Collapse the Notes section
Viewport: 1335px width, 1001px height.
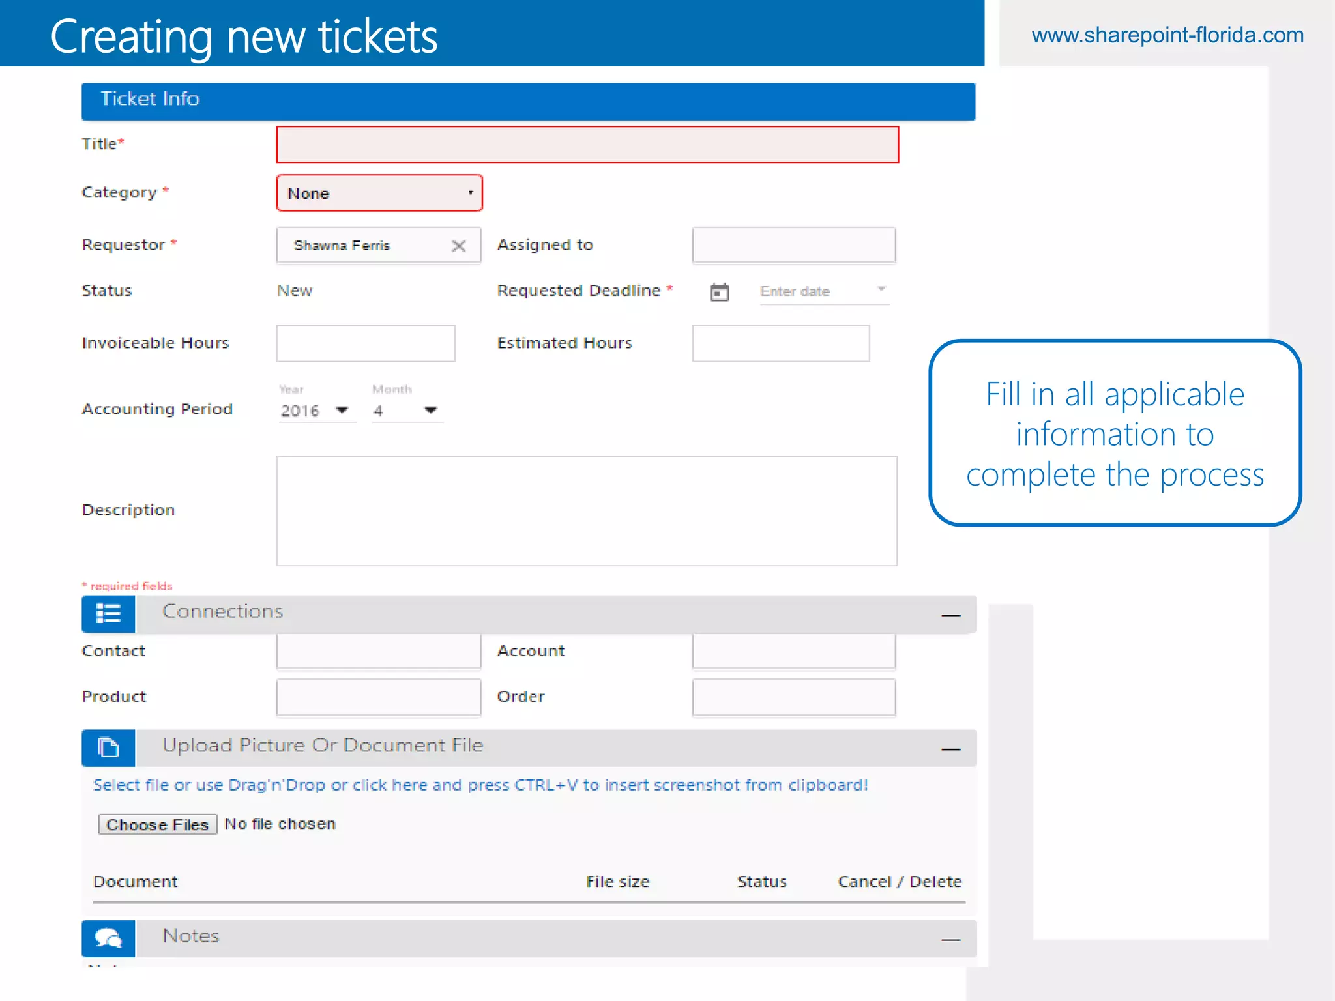click(x=951, y=939)
